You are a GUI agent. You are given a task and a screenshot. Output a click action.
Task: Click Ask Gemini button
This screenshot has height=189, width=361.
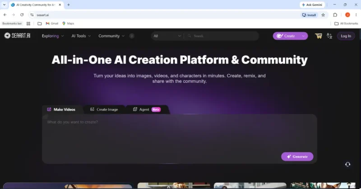312,4
